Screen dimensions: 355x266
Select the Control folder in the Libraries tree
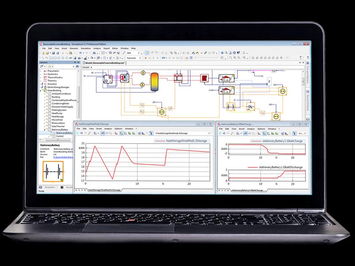tap(60, 137)
